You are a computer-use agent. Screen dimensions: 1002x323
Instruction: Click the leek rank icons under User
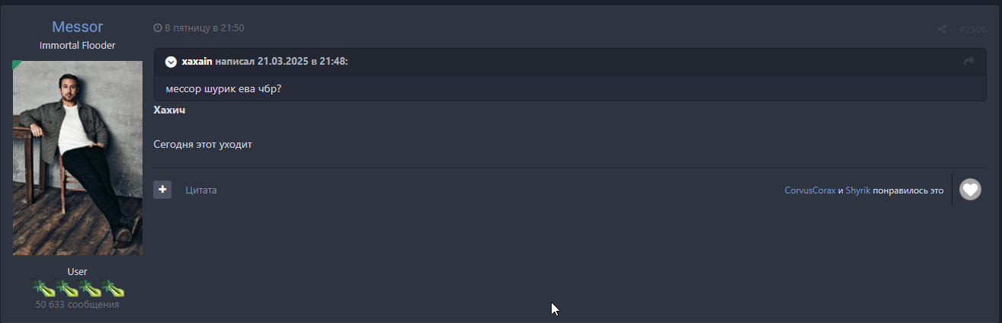[x=78, y=289]
